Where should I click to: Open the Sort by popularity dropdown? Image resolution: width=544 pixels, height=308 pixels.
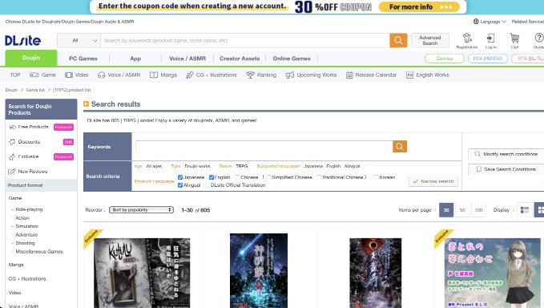[x=141, y=209]
